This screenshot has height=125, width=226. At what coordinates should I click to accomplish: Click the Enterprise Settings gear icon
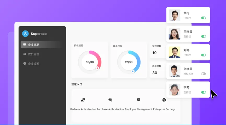point(164,100)
